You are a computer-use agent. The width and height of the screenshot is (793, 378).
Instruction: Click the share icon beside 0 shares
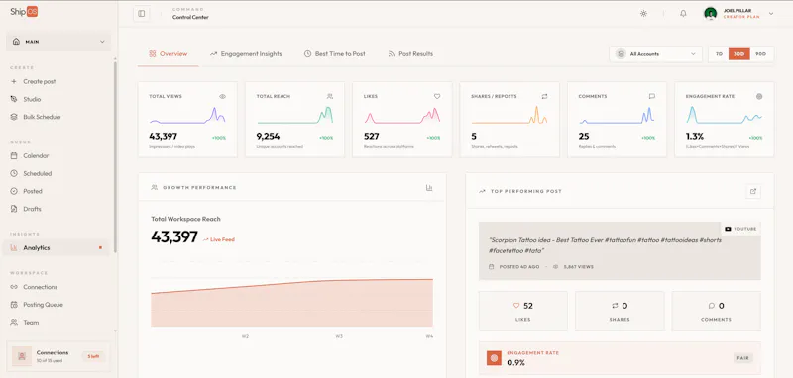(x=615, y=306)
